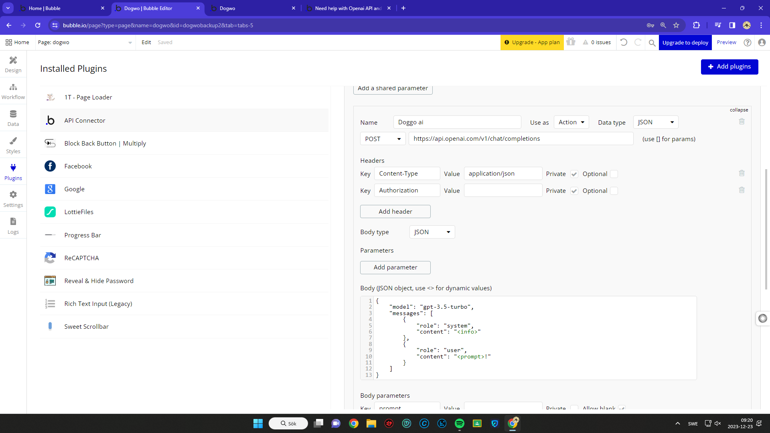
Task: Switch to the Data section
Action: 13,117
